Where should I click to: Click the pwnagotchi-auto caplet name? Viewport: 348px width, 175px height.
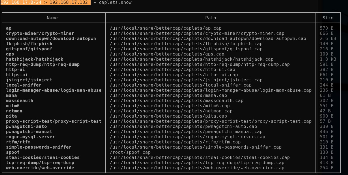coord(26,127)
